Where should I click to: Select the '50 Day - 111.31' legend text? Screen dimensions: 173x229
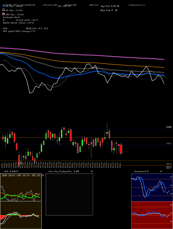tap(14, 10)
